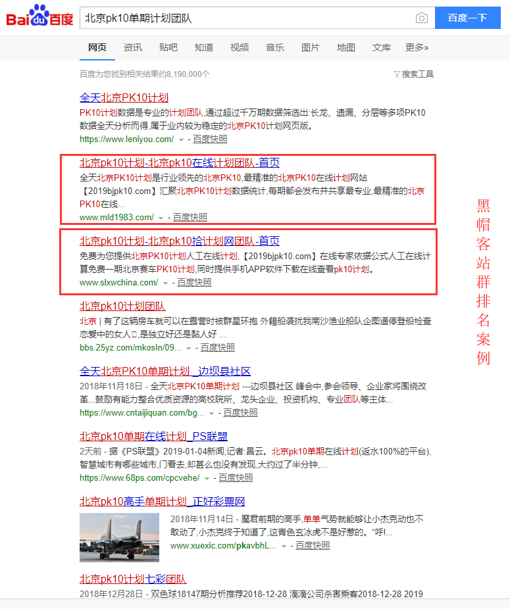Screen dimensions: 510x609
Task: Open result 北京pk10在线计划团队-首页
Action: 180,162
